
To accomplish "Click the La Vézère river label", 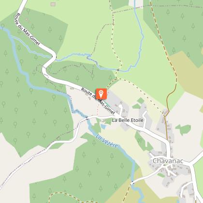I will (107, 141).
